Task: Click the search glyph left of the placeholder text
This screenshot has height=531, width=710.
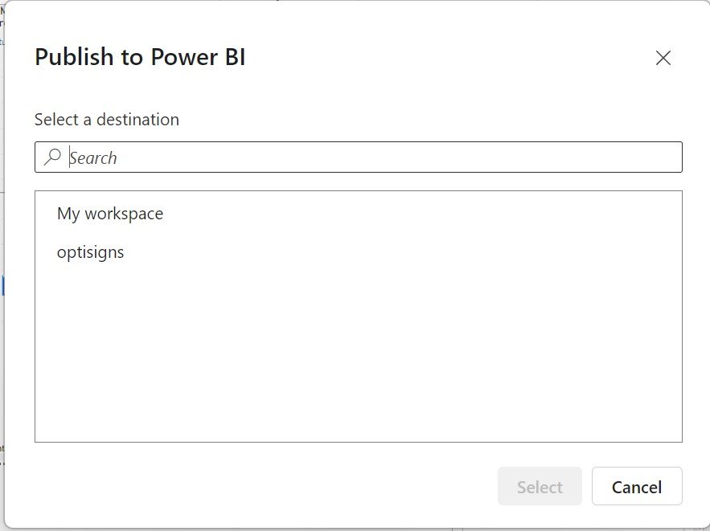Action: point(51,156)
